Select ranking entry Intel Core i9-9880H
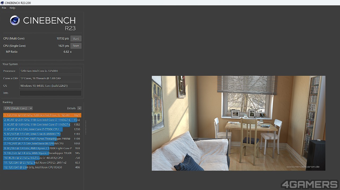340x190 pixels. (42, 134)
